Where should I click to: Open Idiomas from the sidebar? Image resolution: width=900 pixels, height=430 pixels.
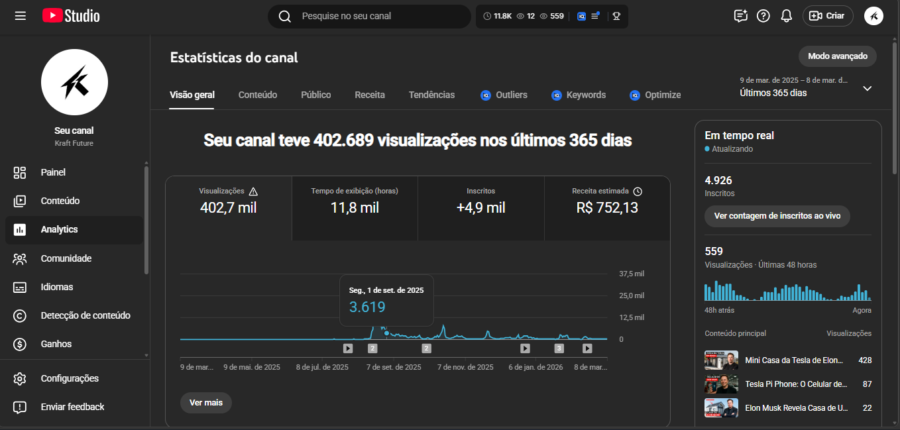(74, 287)
